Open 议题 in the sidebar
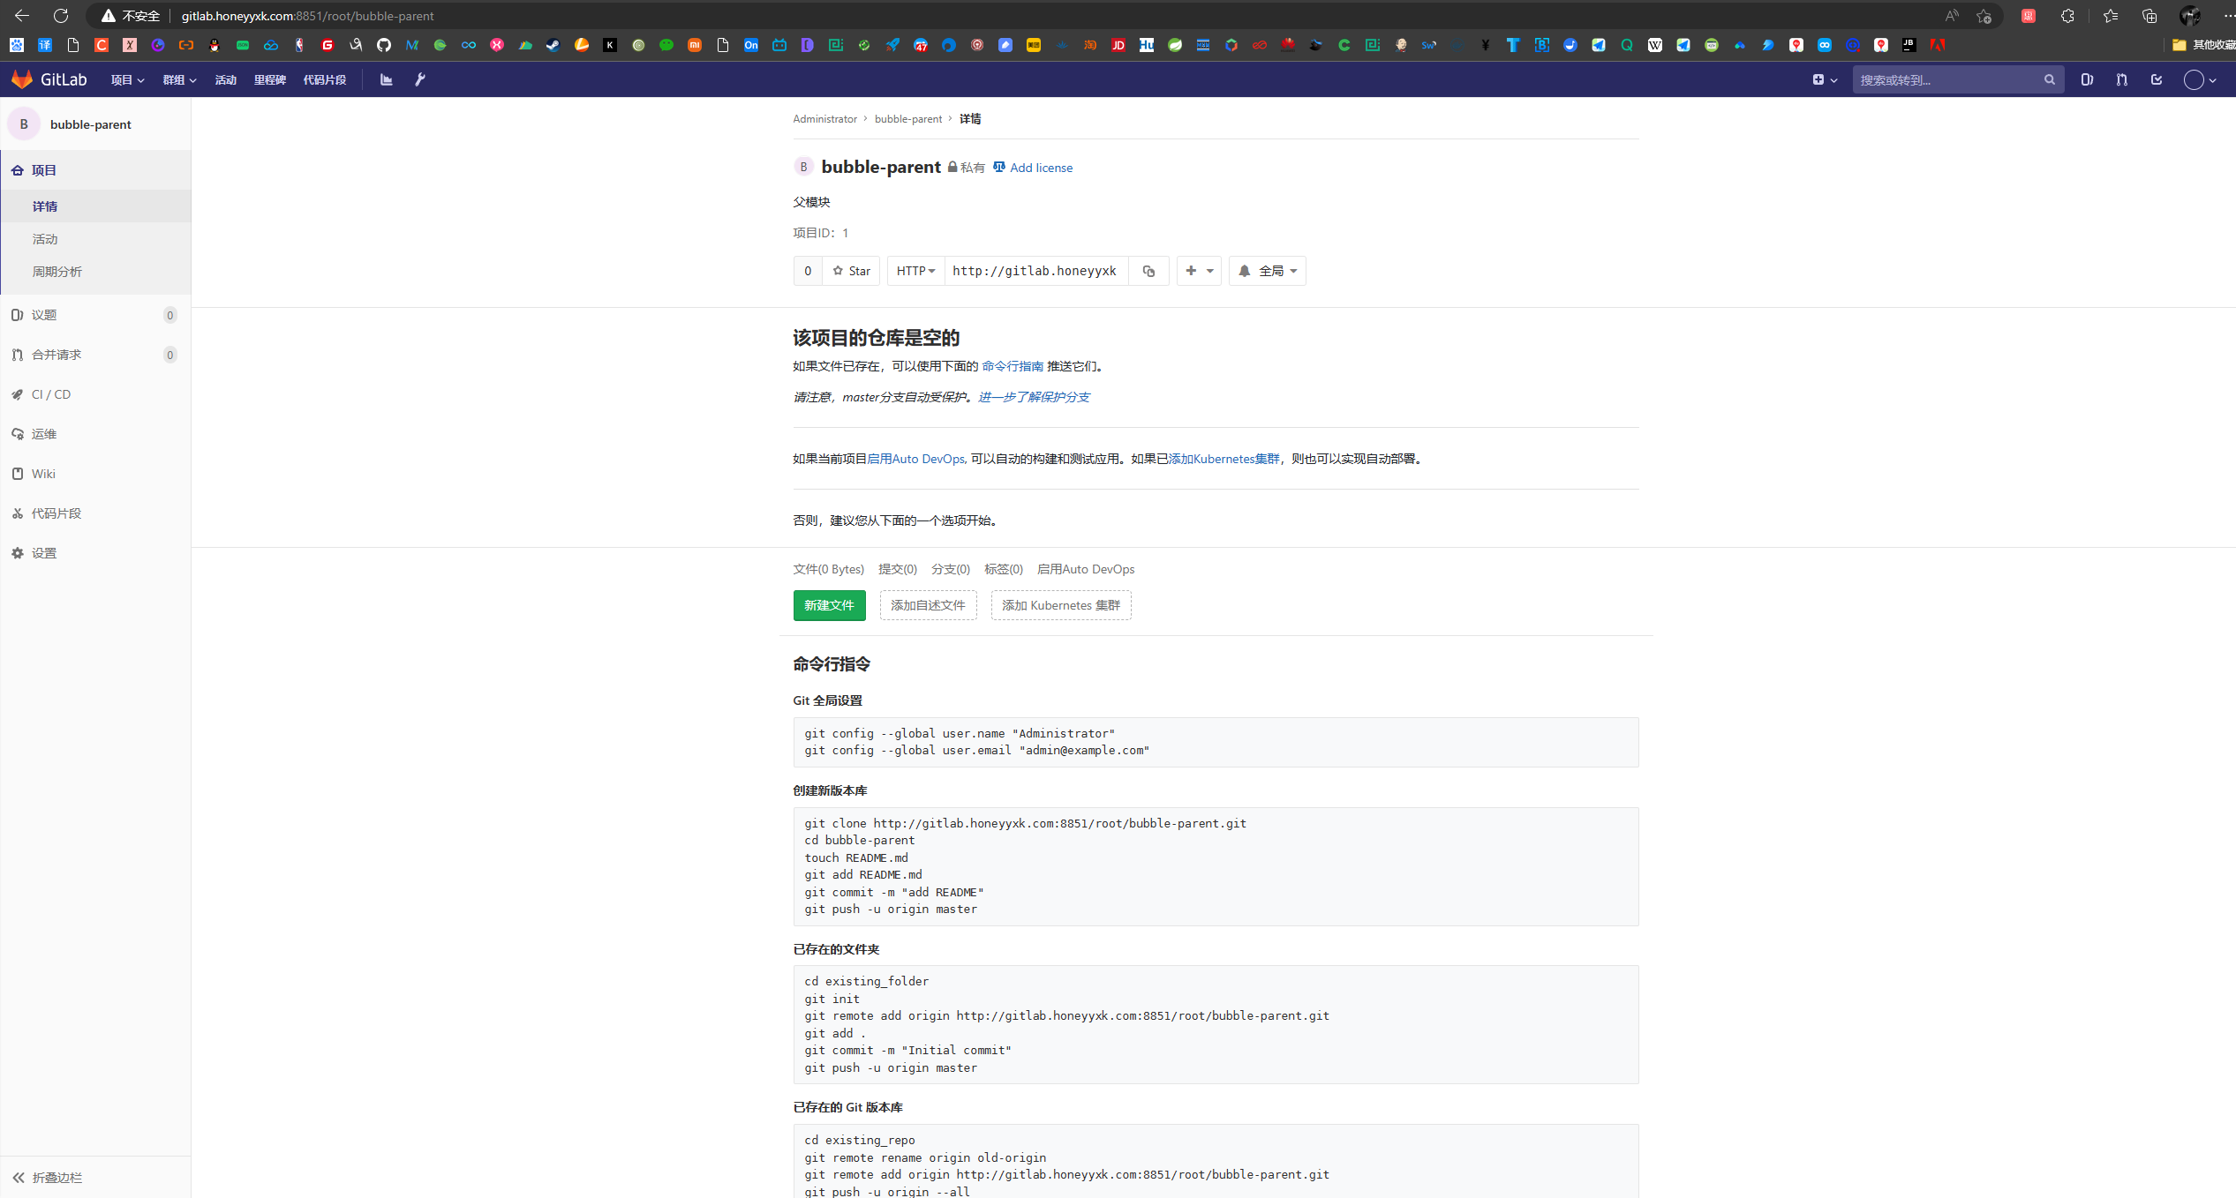 coord(95,315)
